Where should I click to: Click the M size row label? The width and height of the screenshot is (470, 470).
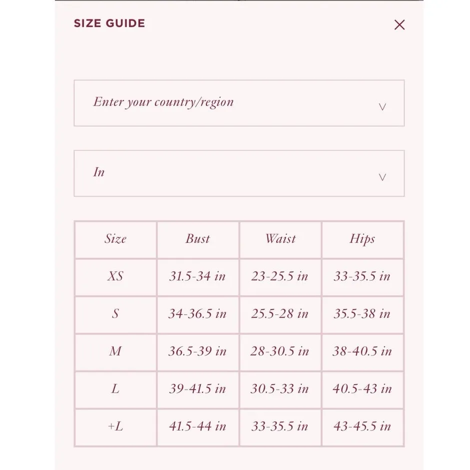pyautogui.click(x=115, y=352)
